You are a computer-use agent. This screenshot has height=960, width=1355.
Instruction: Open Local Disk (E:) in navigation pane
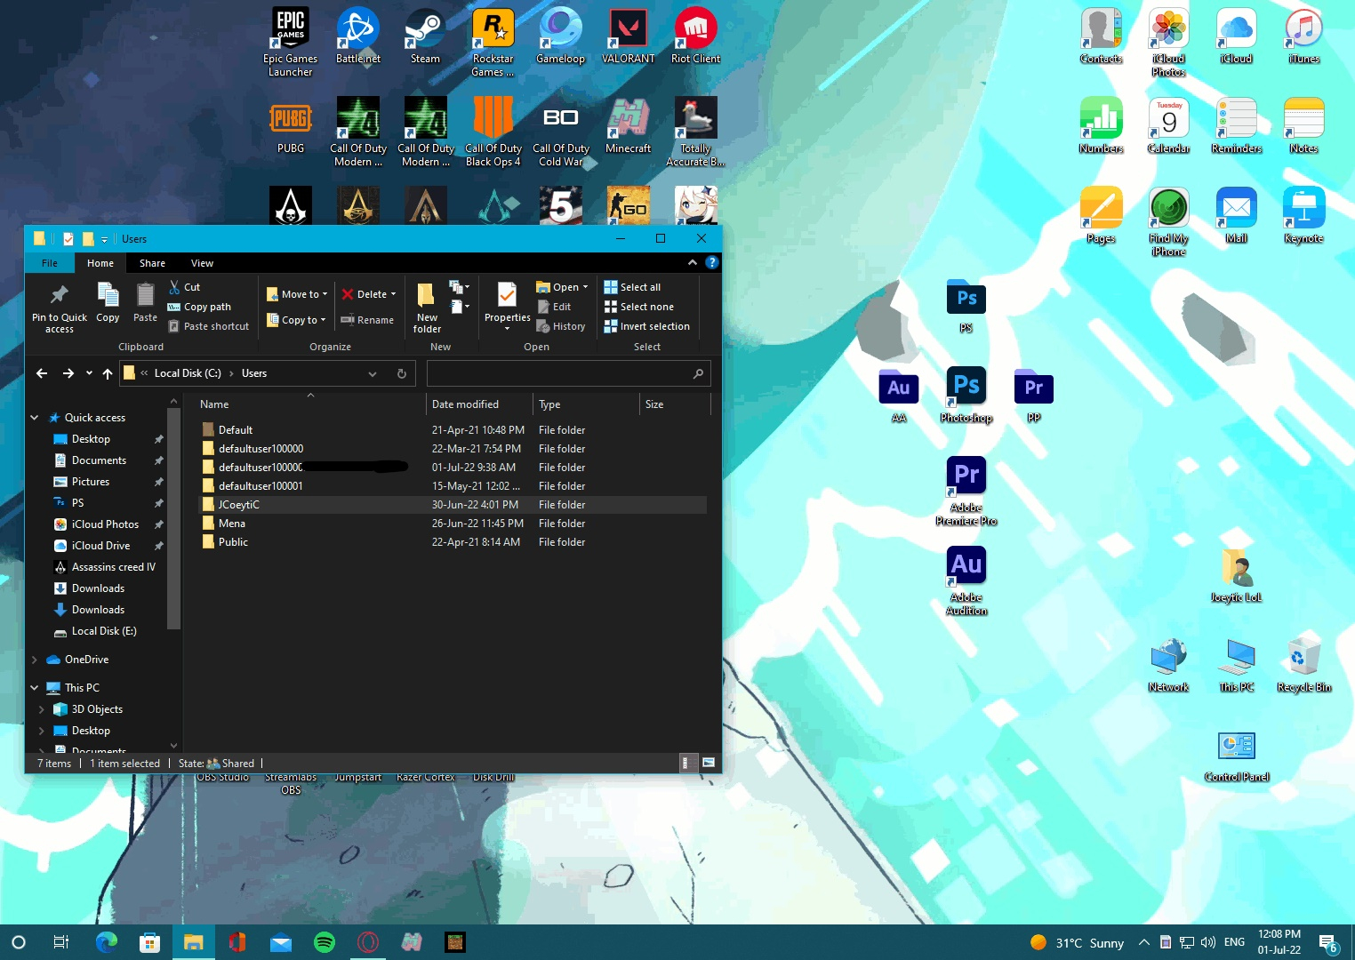104,631
